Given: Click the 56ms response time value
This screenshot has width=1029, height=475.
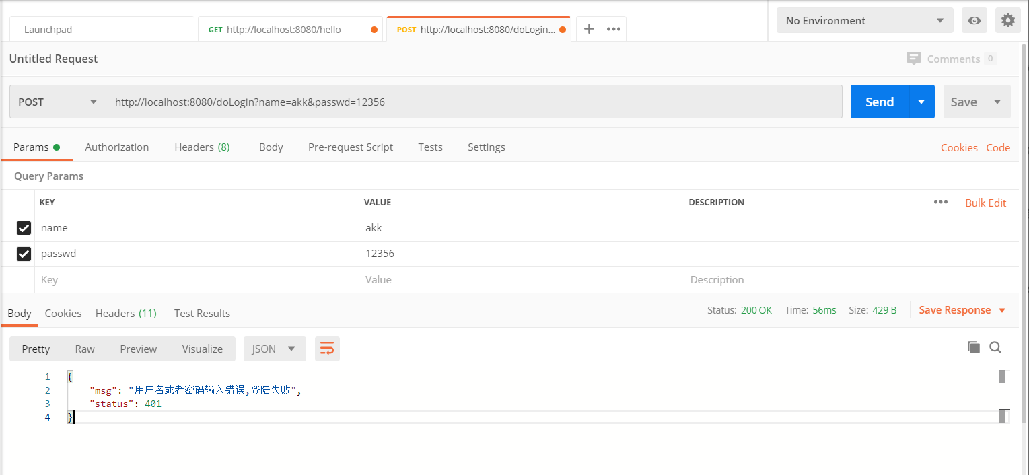Looking at the screenshot, I should (x=824, y=310).
